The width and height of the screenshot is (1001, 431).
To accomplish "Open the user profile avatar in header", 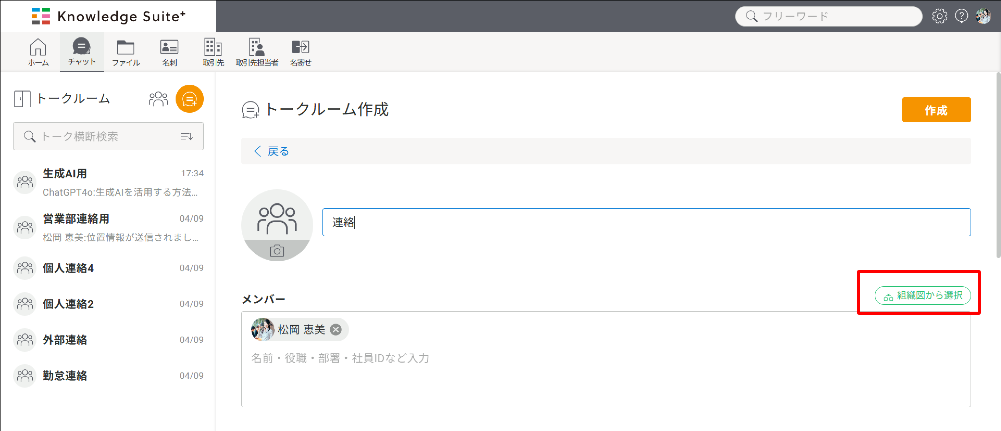I will pos(983,16).
